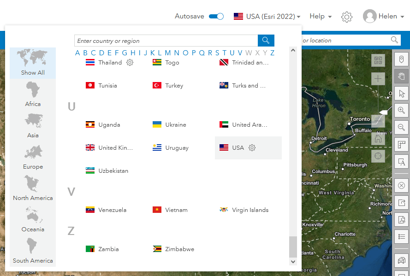Select the Europe region in the sidebar
This screenshot has width=410, height=276.
32,157
